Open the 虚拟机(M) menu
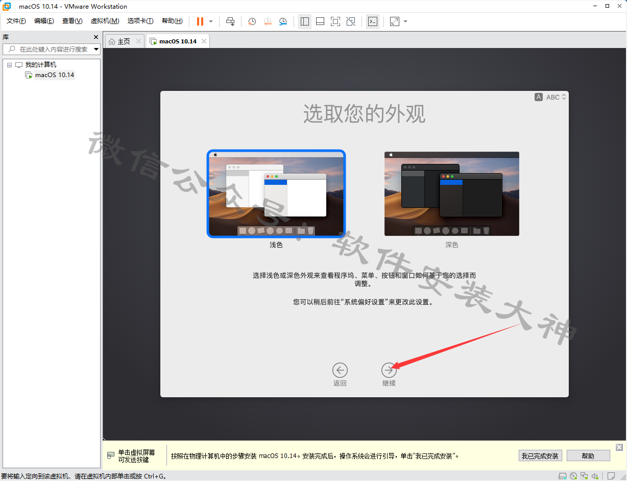 tap(105, 21)
